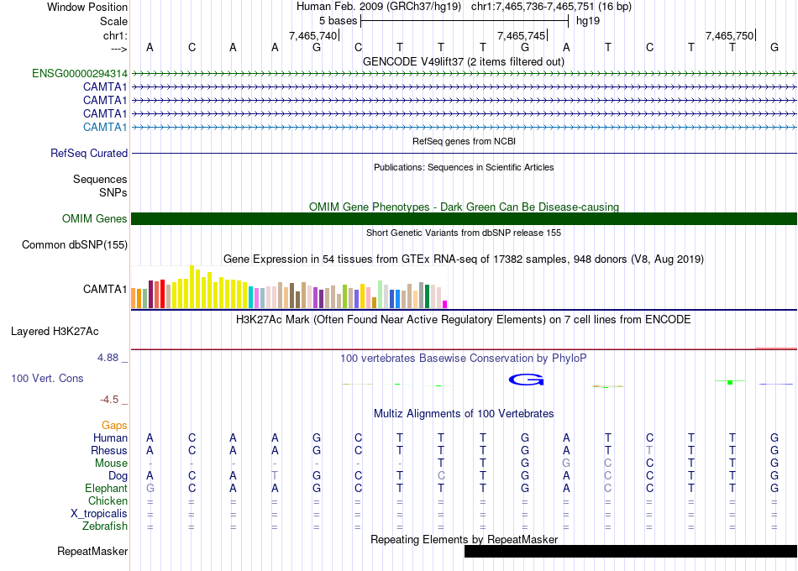The width and height of the screenshot is (798, 571).
Task: Click the 100 vertebrates Basewise Conservation title
Action: click(464, 359)
